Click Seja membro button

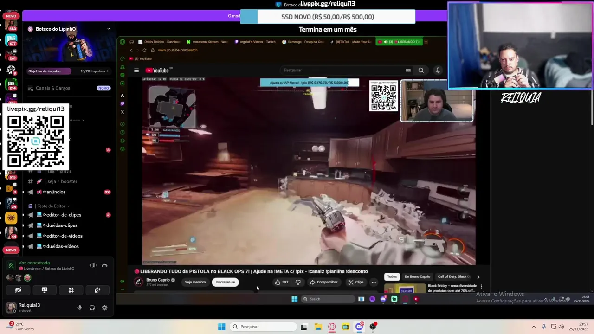click(195, 282)
